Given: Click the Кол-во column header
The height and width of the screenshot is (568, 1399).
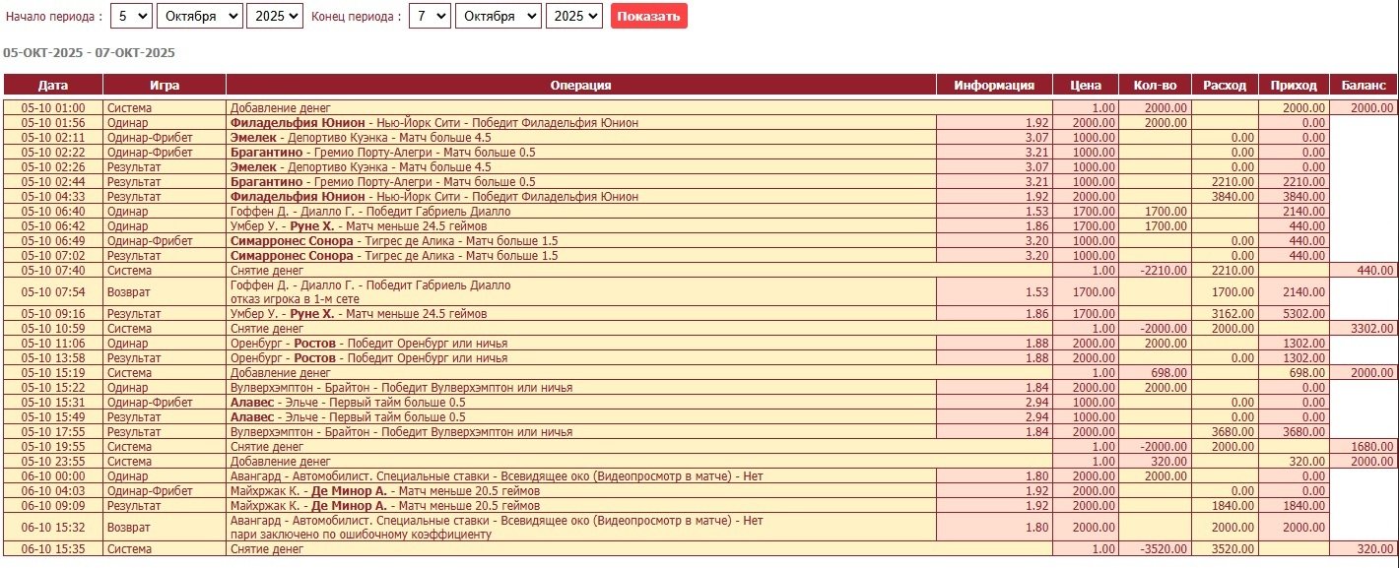Looking at the screenshot, I should click(1155, 86).
